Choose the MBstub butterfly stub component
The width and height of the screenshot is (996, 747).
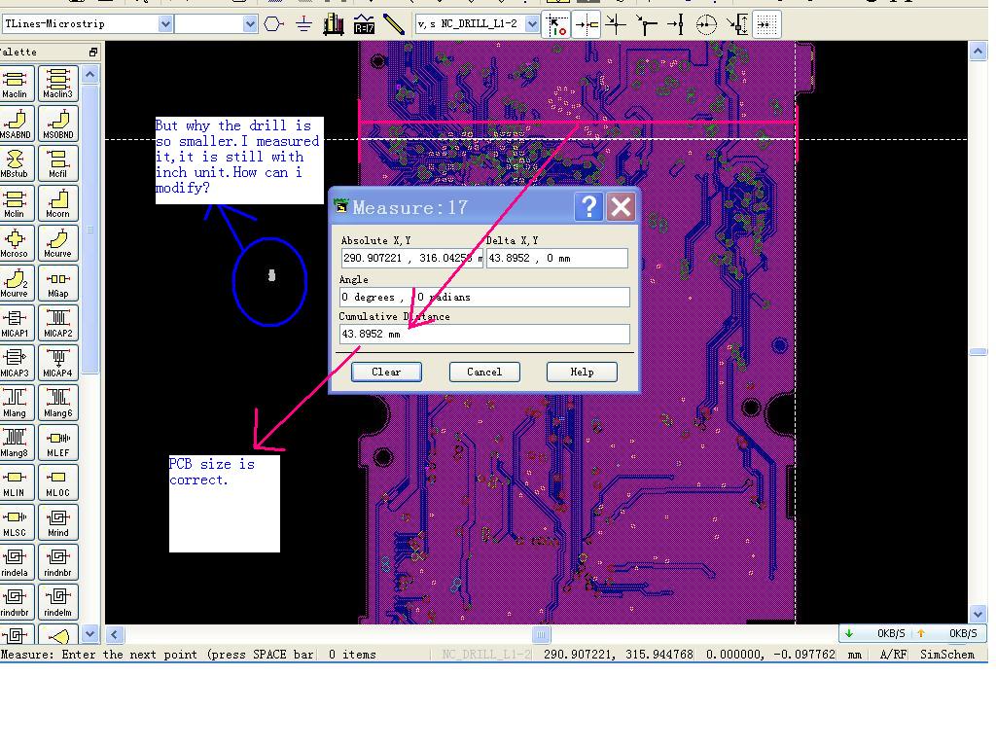pyautogui.click(x=16, y=163)
